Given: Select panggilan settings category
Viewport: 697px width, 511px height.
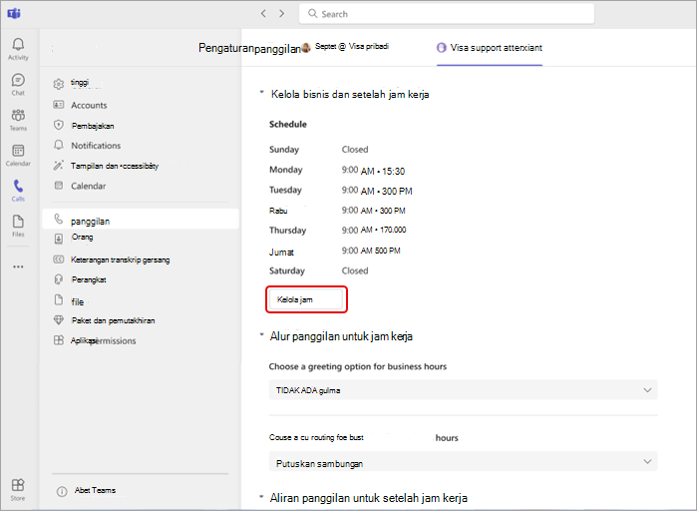Looking at the screenshot, I should coord(141,220).
